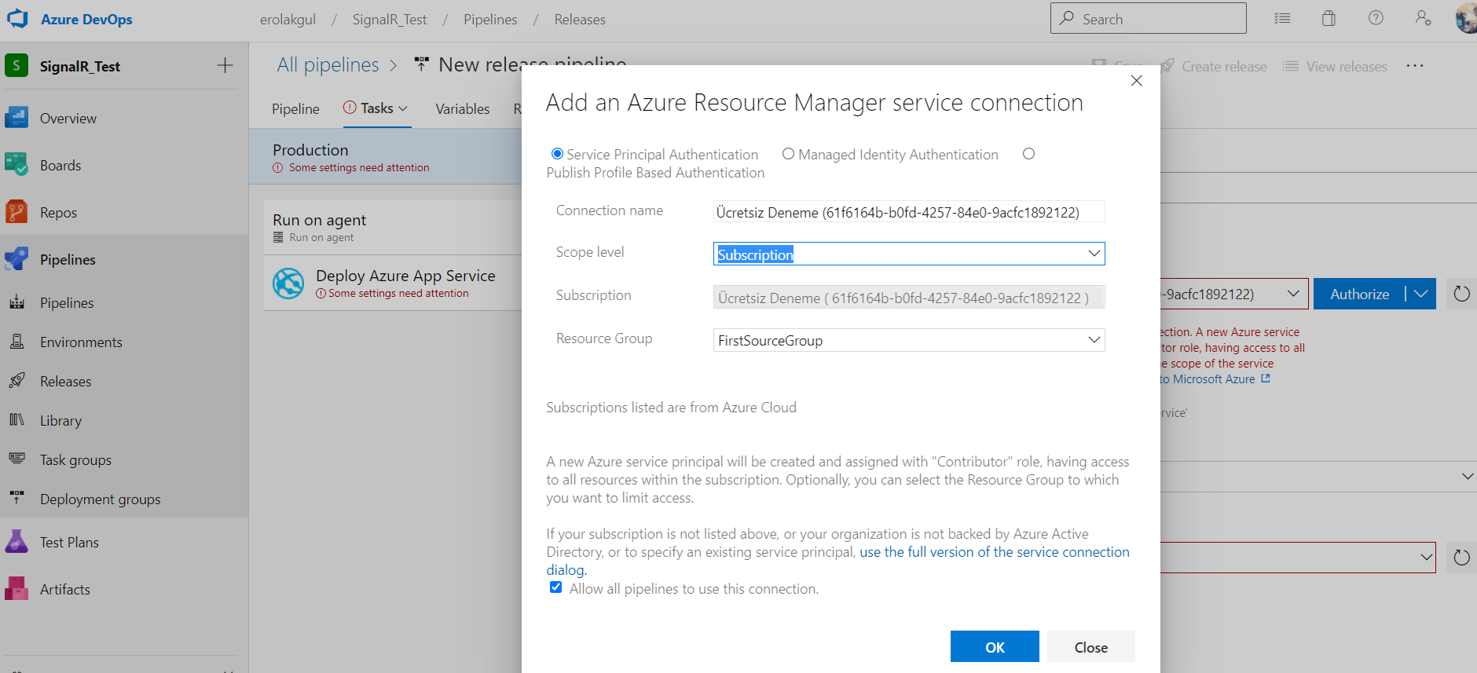Switch to the Variables tab

point(462,109)
